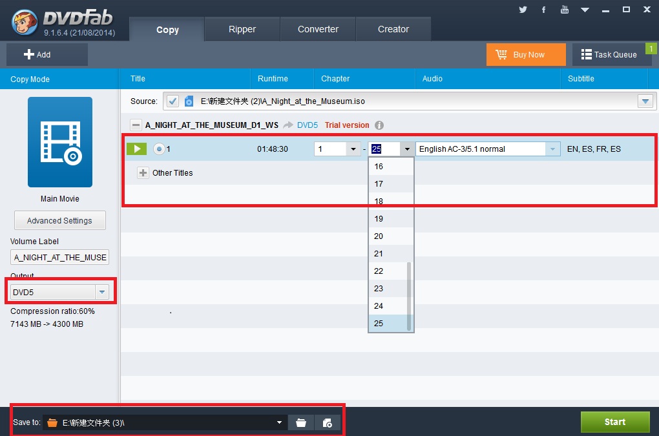Open the DVDFab Twitter link icon
659x436 pixels.
click(x=523, y=9)
